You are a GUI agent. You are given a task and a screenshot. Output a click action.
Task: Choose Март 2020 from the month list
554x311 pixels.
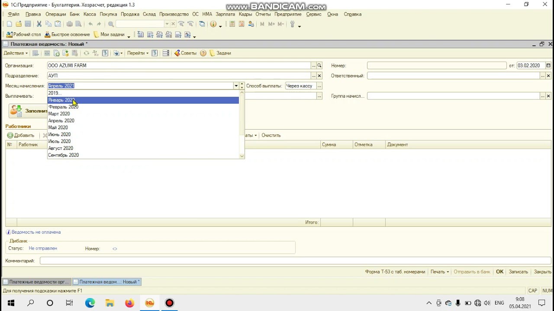[x=143, y=114]
